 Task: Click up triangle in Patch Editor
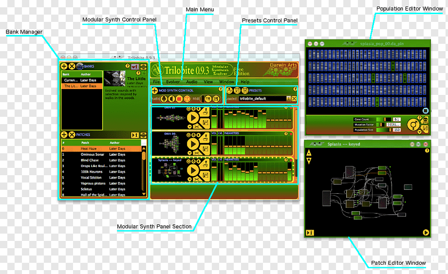point(309,153)
